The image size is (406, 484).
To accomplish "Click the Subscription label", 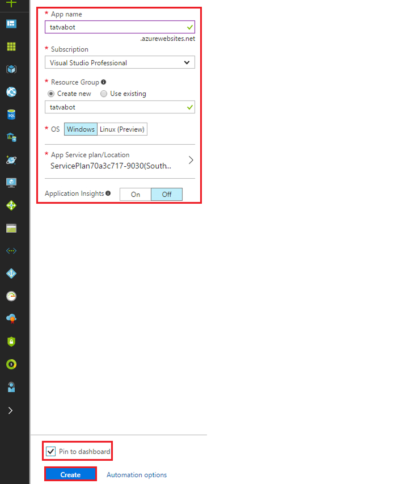I will (x=69, y=49).
